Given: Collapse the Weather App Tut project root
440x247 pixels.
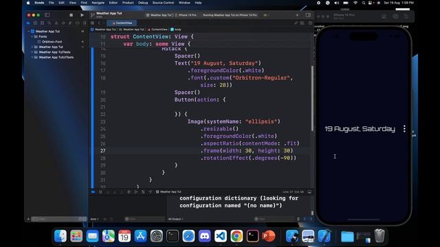Looking at the screenshot, I should [x=29, y=32].
